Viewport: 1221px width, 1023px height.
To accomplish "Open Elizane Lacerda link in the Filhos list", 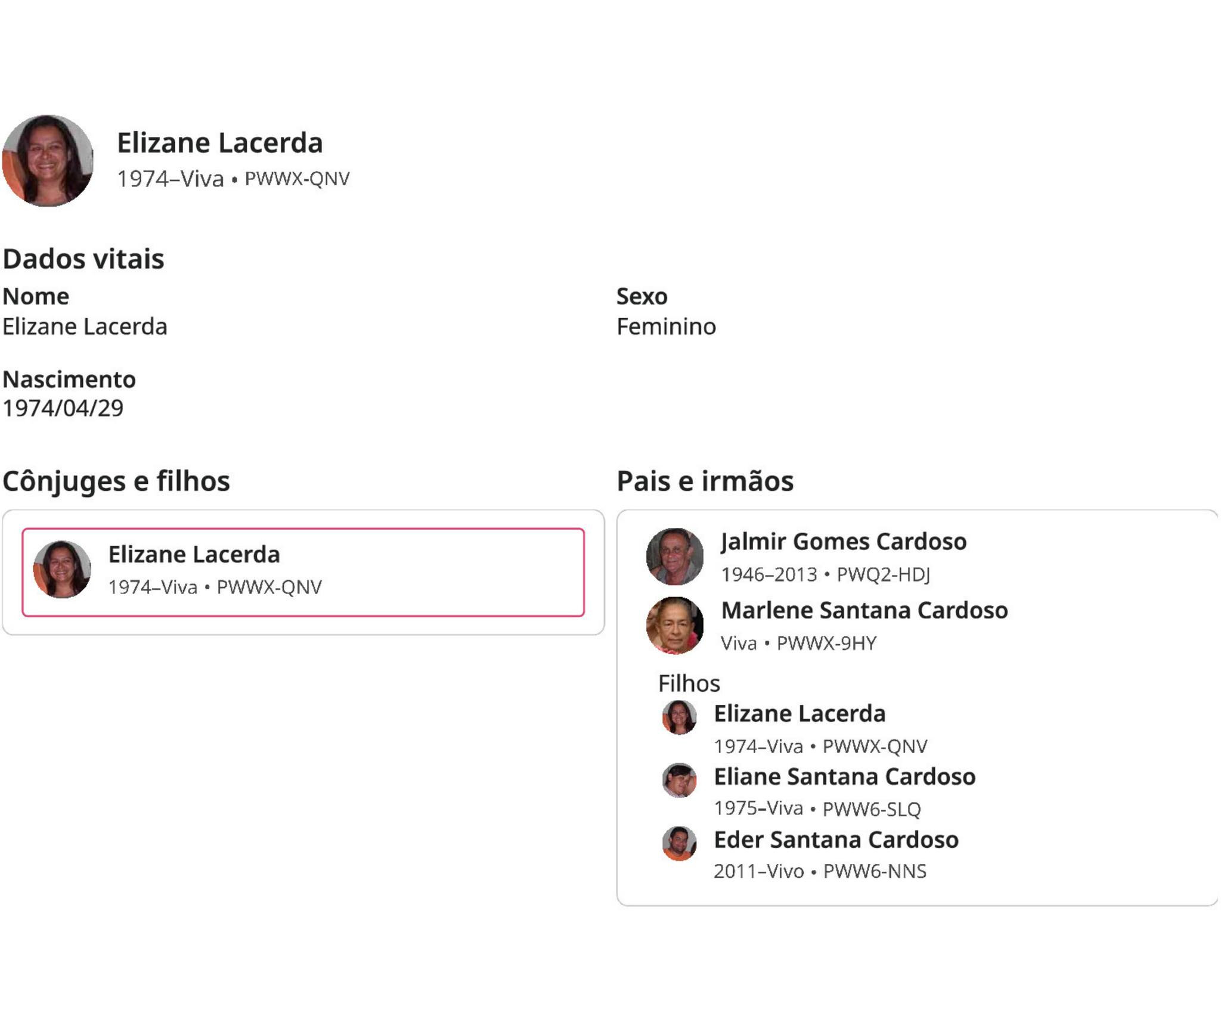I will coord(799,713).
